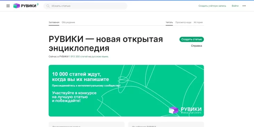Focus the «Искать статью» search field
Image resolution: width=254 pixels, height=127 pixels.
click(85, 6)
